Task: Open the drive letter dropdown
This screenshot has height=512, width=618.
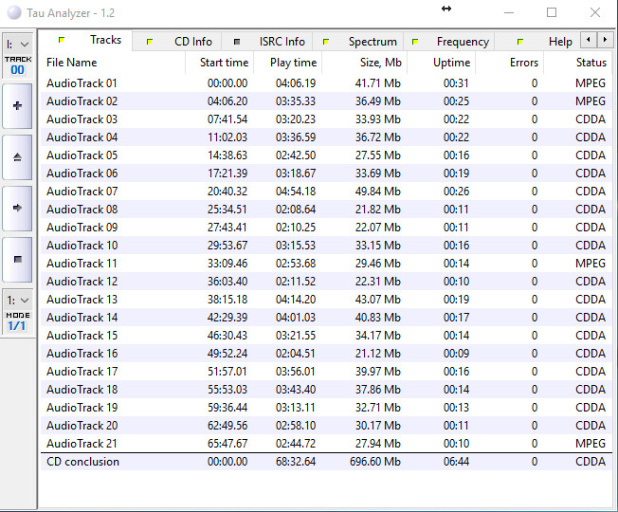Action: tap(18, 45)
